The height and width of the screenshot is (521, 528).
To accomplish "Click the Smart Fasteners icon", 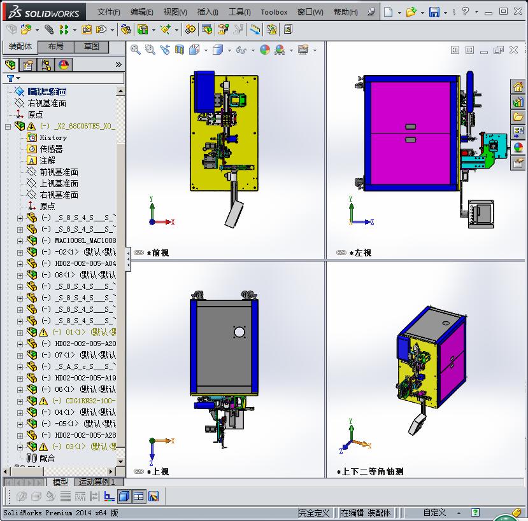I will pos(87,30).
